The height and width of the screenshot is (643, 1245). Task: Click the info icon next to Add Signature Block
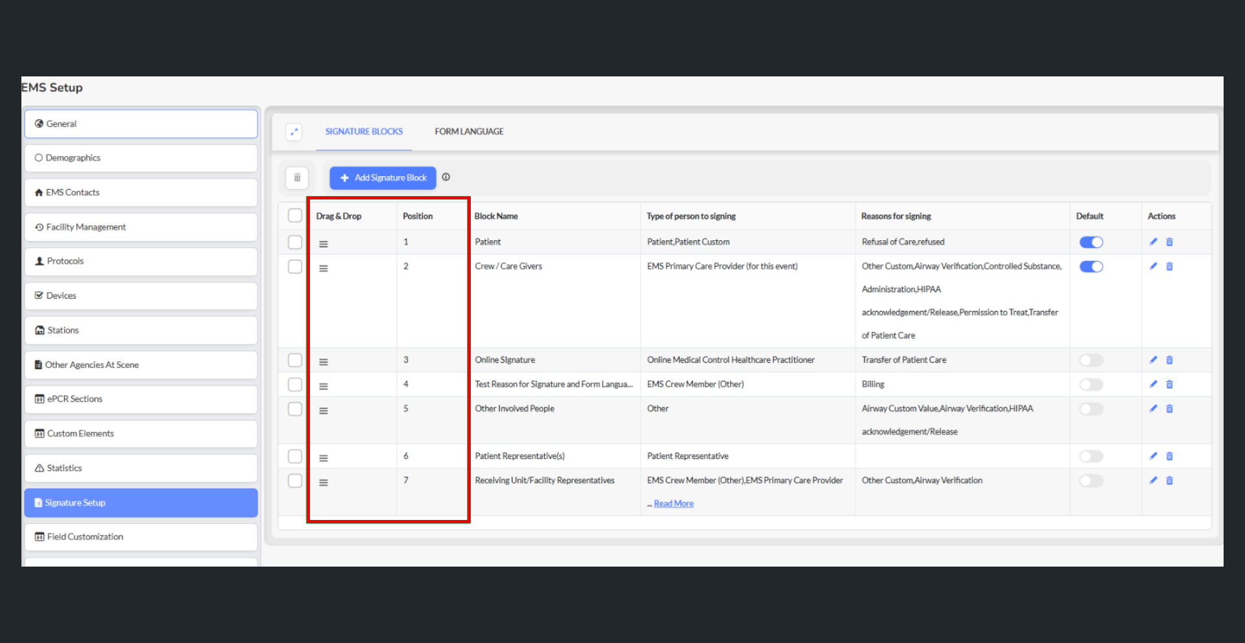point(446,177)
